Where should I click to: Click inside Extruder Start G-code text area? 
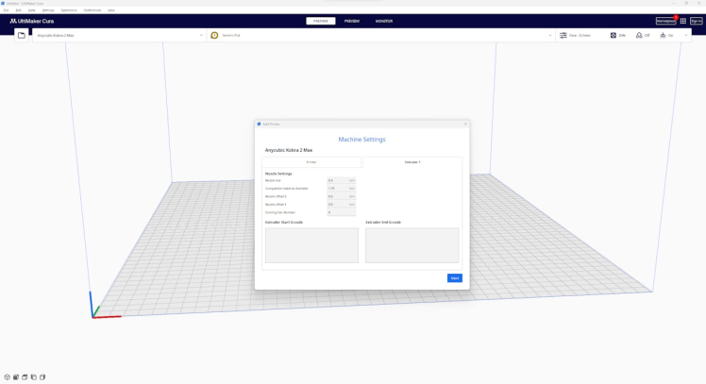pyautogui.click(x=311, y=245)
